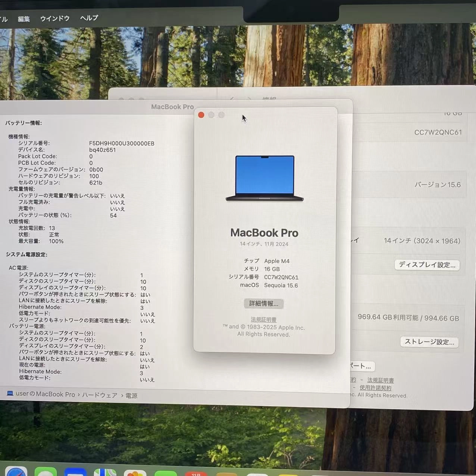This screenshot has height=476, width=476.
Task: Open ストレージ設定 settings
Action: point(429,342)
